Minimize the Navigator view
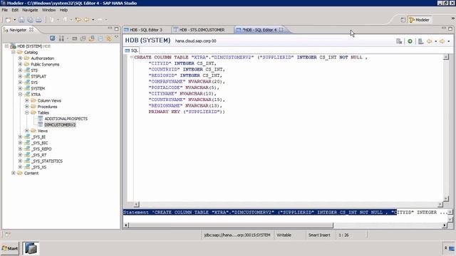This screenshot has height=256, width=456. pyautogui.click(x=110, y=28)
